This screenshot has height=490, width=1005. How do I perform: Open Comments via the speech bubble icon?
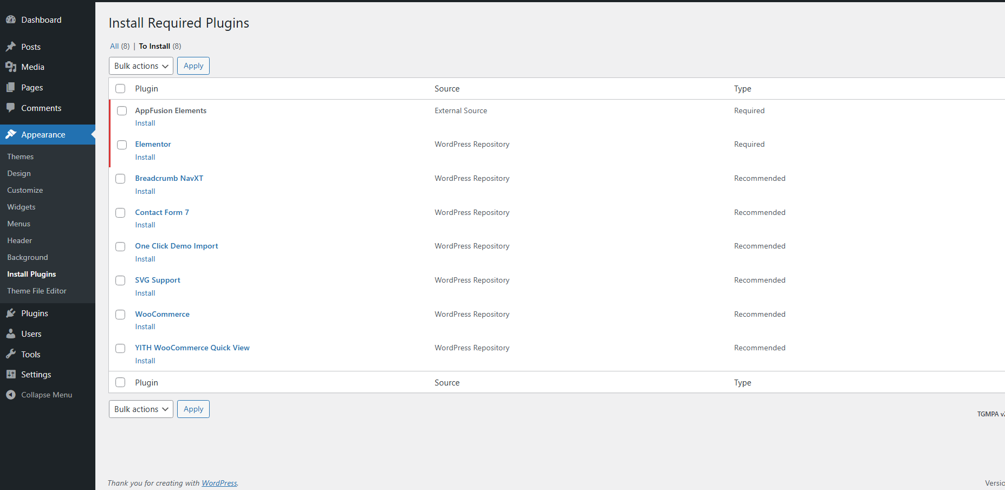tap(11, 108)
